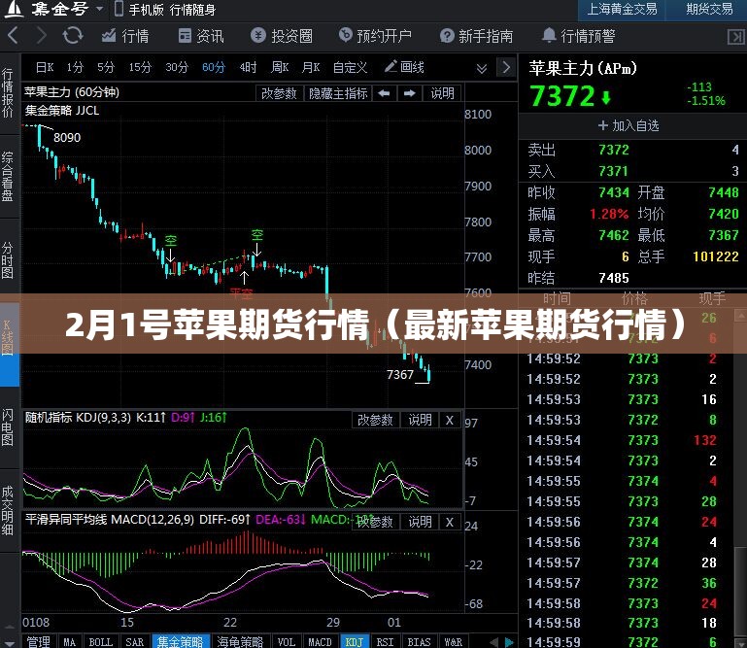Select the 15分 chart period

(x=140, y=67)
